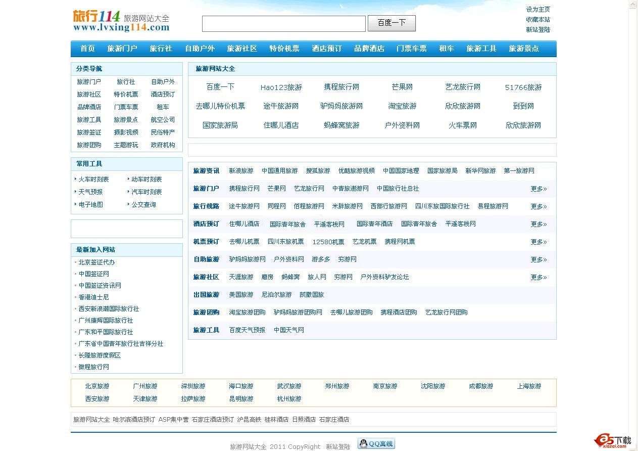Screen dimensions: 638x451
Task: Select 北京旅游 in the city list
Action: (97, 386)
